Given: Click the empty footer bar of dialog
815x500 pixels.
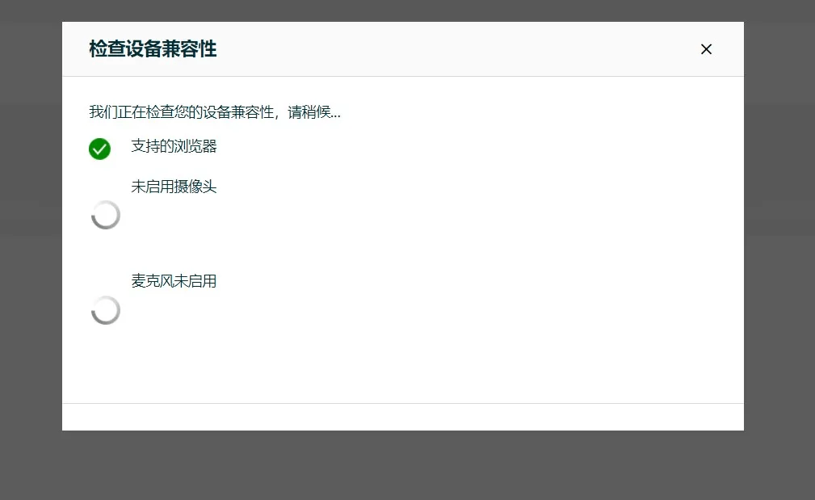Looking at the screenshot, I should click(x=404, y=417).
